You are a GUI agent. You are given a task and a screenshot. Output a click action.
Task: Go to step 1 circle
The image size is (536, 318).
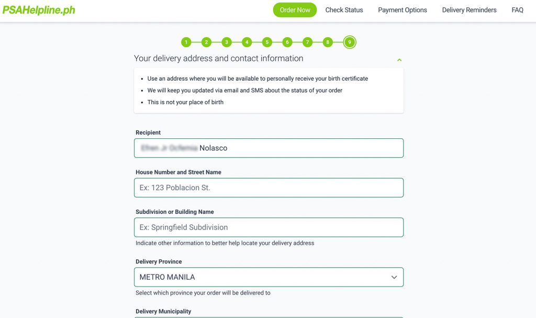186,42
